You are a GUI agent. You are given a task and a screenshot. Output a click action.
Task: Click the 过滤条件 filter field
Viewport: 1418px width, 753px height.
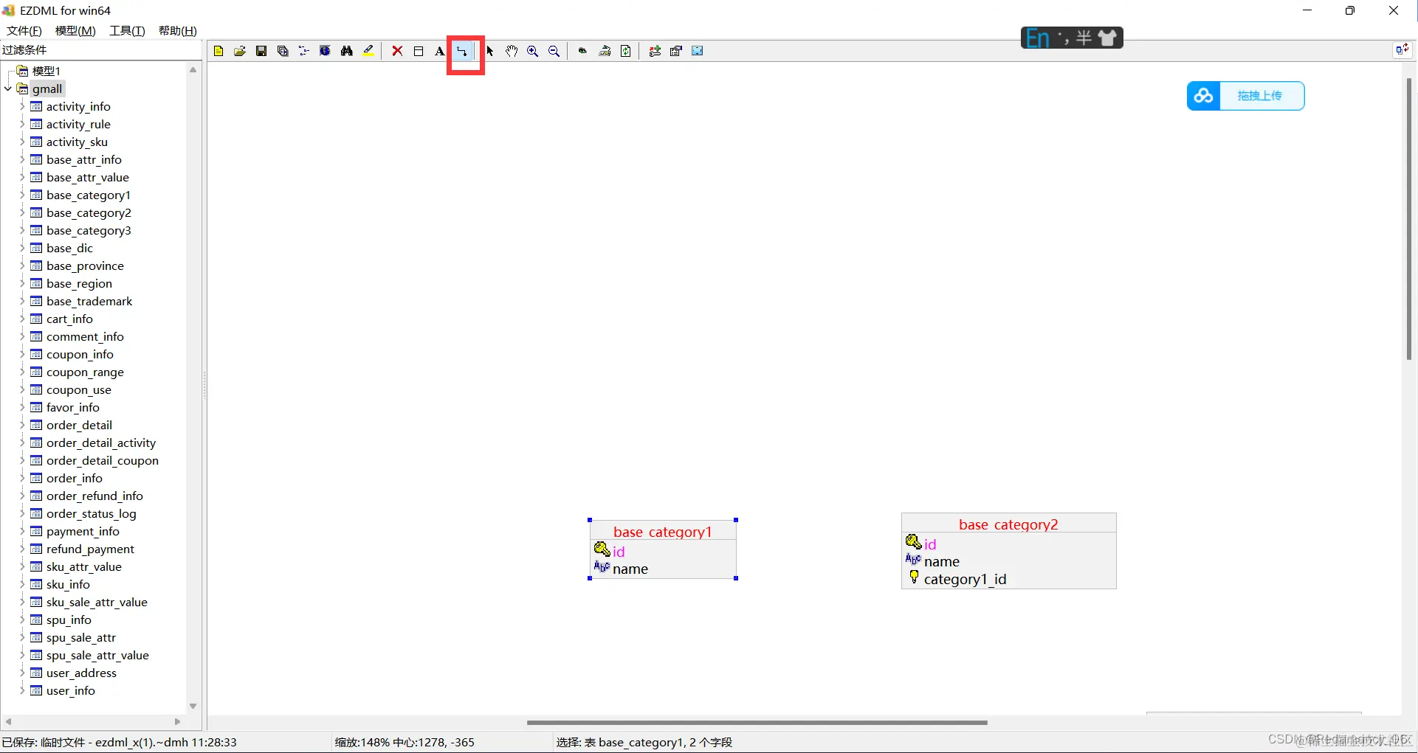pyautogui.click(x=101, y=49)
